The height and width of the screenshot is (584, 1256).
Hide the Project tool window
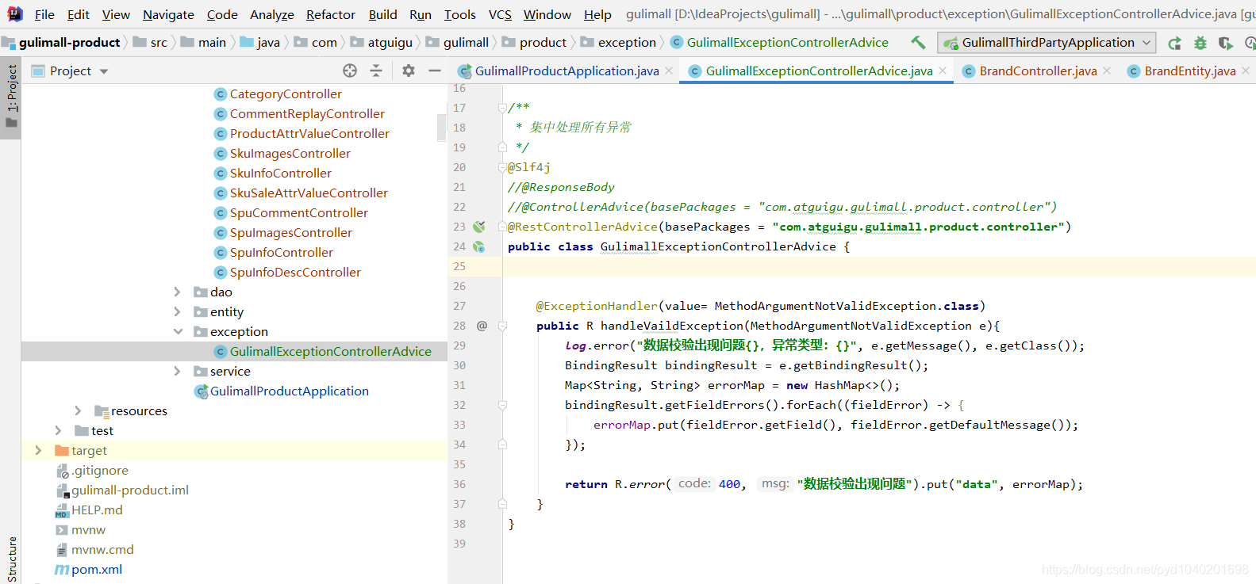coord(435,71)
